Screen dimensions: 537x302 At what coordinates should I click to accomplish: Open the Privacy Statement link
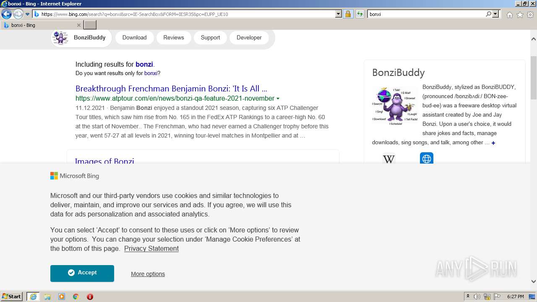click(x=151, y=249)
